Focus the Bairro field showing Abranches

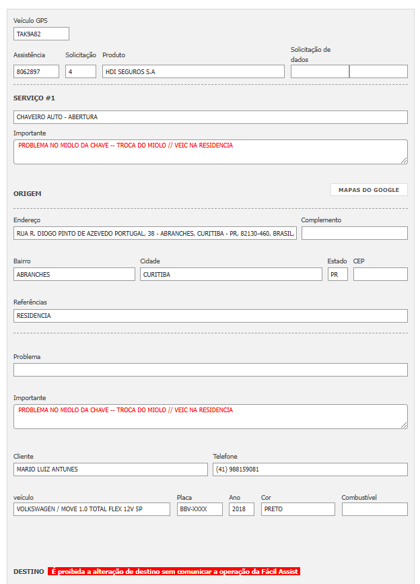click(x=74, y=274)
